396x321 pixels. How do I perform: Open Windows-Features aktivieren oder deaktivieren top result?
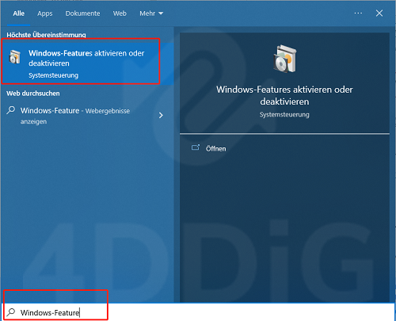click(x=87, y=63)
